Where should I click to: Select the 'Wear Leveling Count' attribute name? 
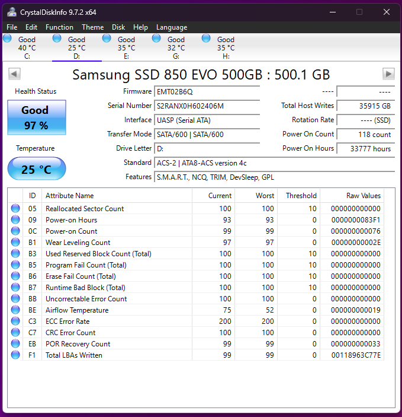tap(78, 242)
